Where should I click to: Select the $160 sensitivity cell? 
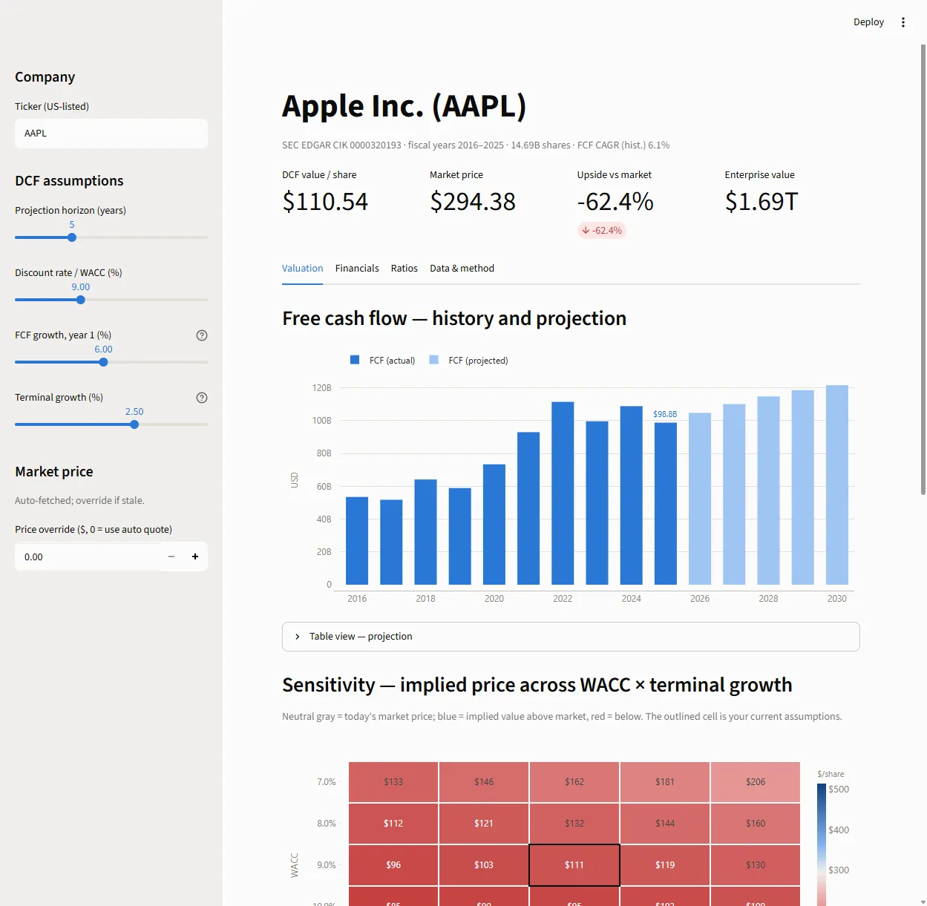756,824
